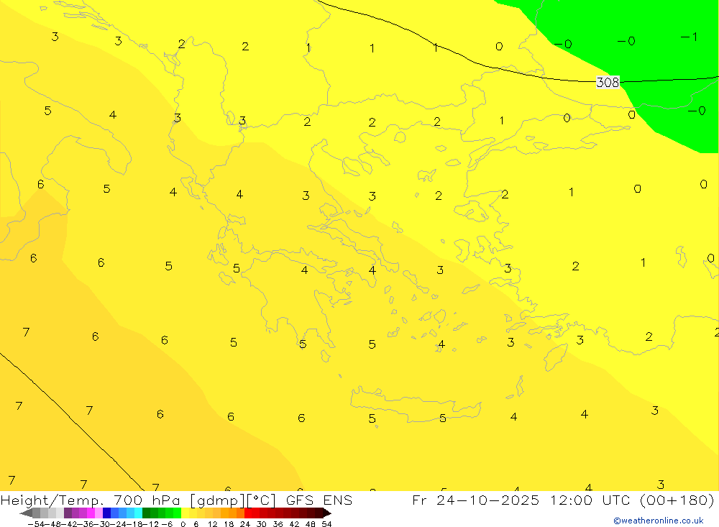Image resolution: width=719 pixels, height=527 pixels.
Task: Click the Height/Temp. 700 hPa title text
Action: coord(90,500)
